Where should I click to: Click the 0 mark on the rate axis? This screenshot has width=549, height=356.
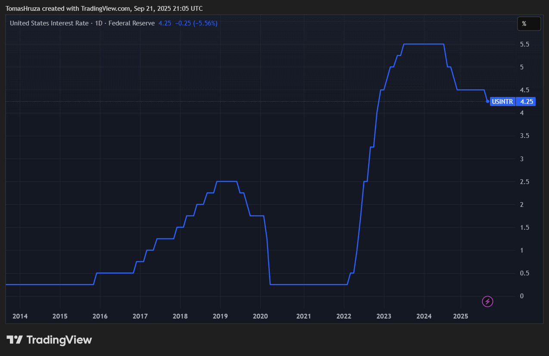click(521, 296)
